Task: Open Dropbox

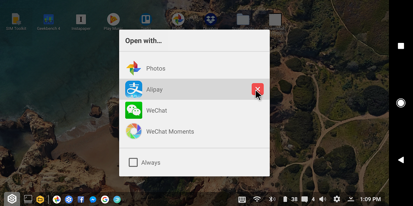Action: point(210,20)
